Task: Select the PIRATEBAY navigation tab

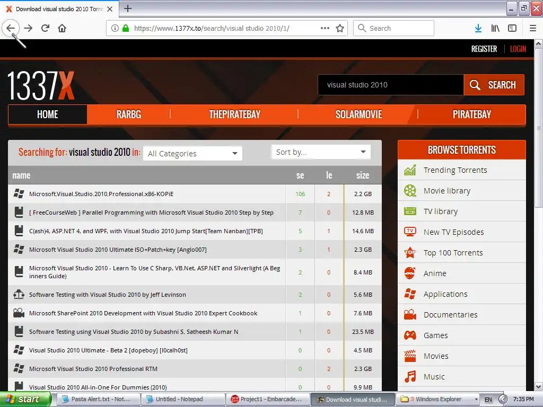Action: tap(471, 114)
